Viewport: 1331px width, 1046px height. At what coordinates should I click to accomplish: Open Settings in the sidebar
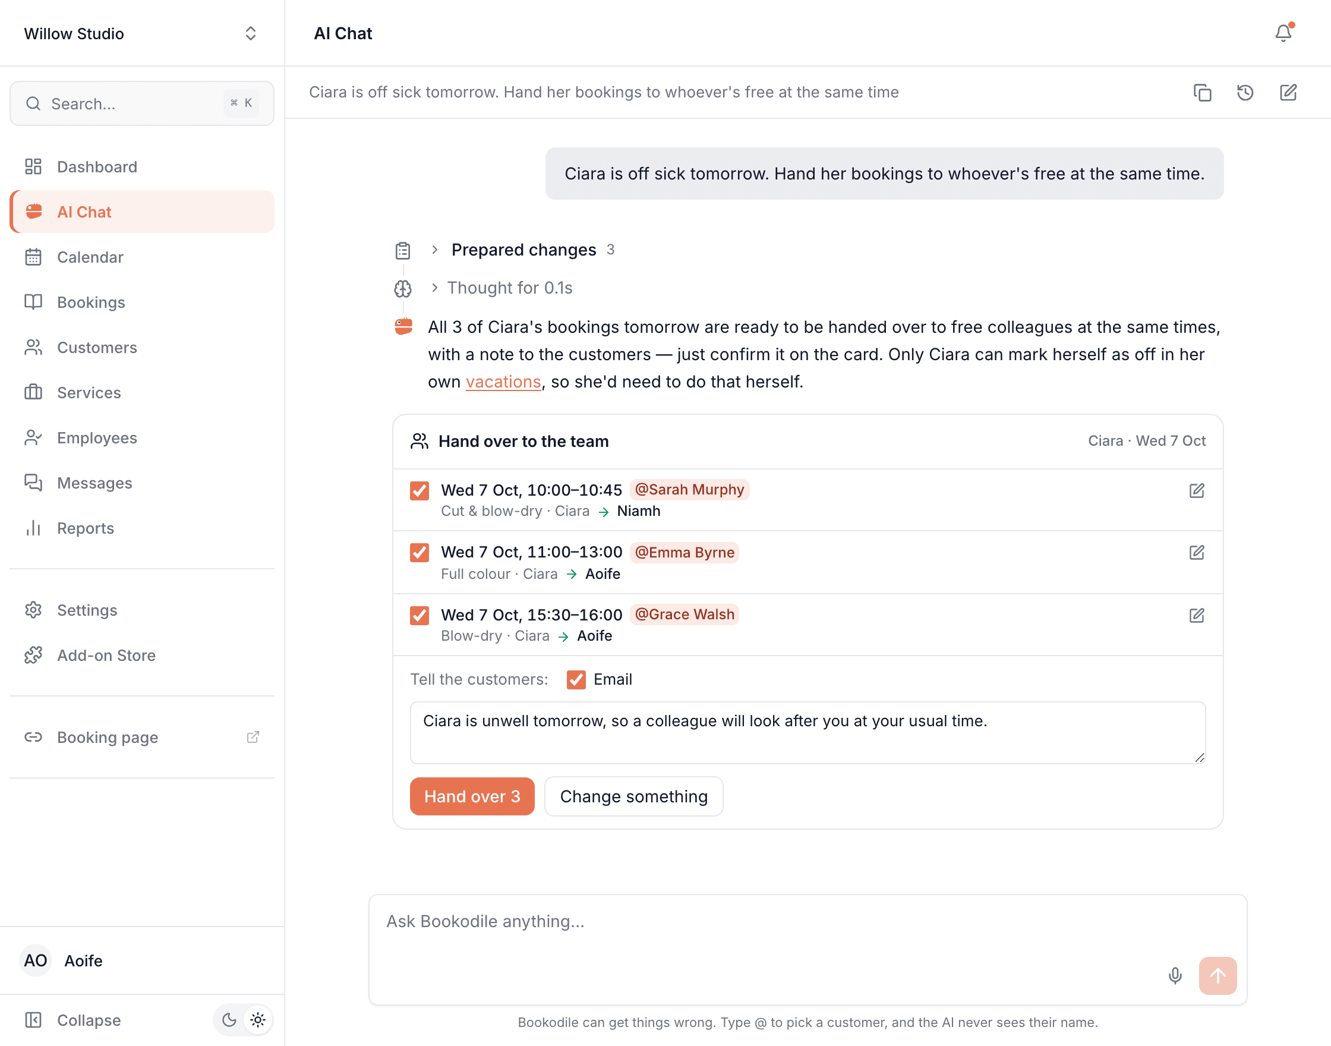tap(142, 610)
